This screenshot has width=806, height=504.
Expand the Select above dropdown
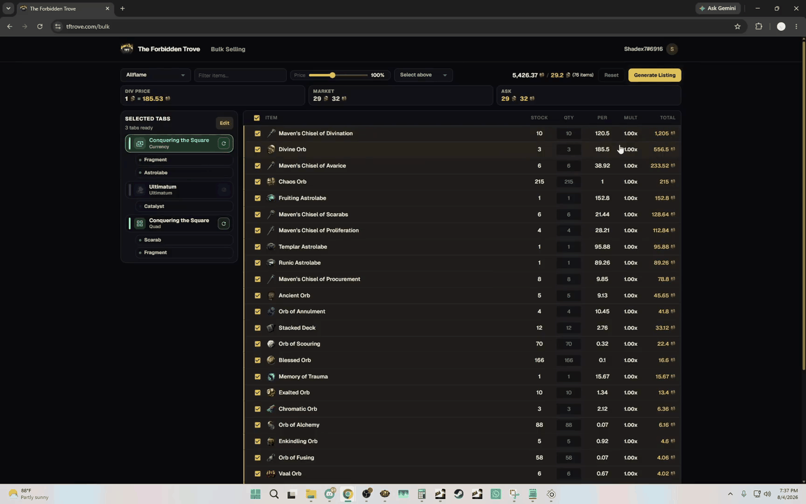tap(423, 75)
